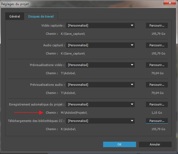Expand the Prévisualisations vidéo dropdown
Screen dimensions: 178x154
click(100, 65)
